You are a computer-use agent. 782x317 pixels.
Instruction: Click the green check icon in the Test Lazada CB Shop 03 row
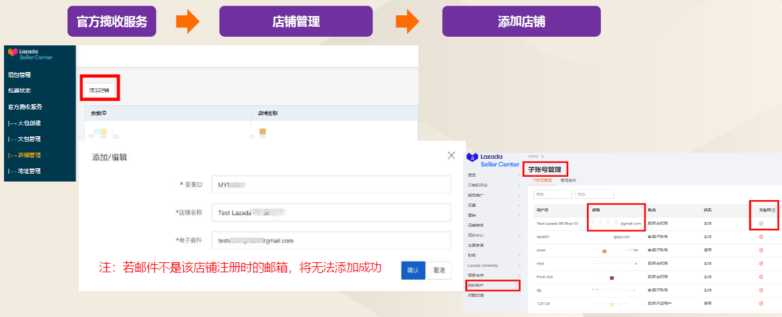point(761,224)
